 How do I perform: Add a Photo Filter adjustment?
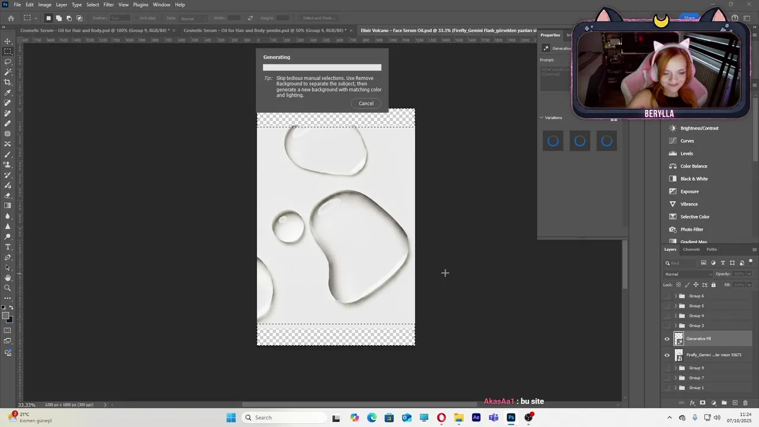[692, 230]
